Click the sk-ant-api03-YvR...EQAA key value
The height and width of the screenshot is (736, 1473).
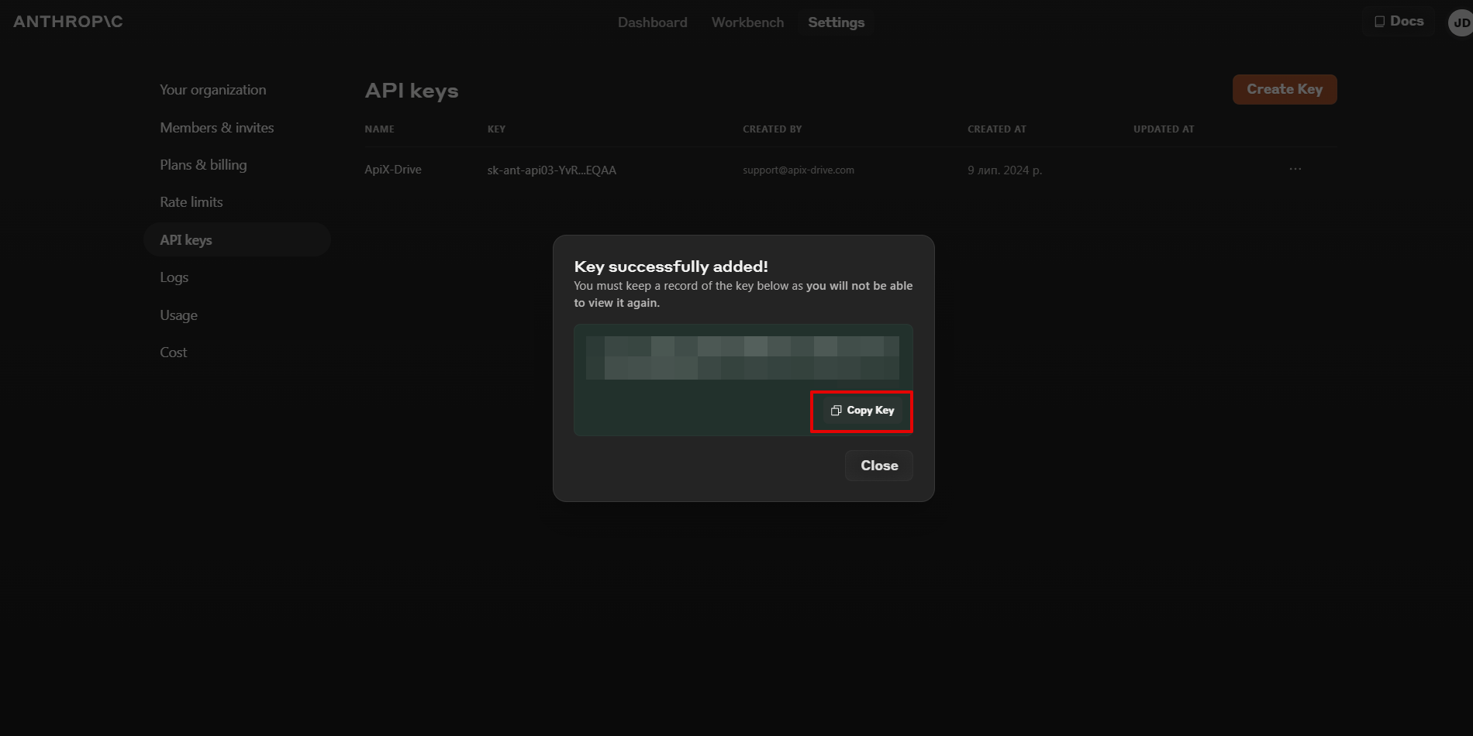click(x=552, y=170)
